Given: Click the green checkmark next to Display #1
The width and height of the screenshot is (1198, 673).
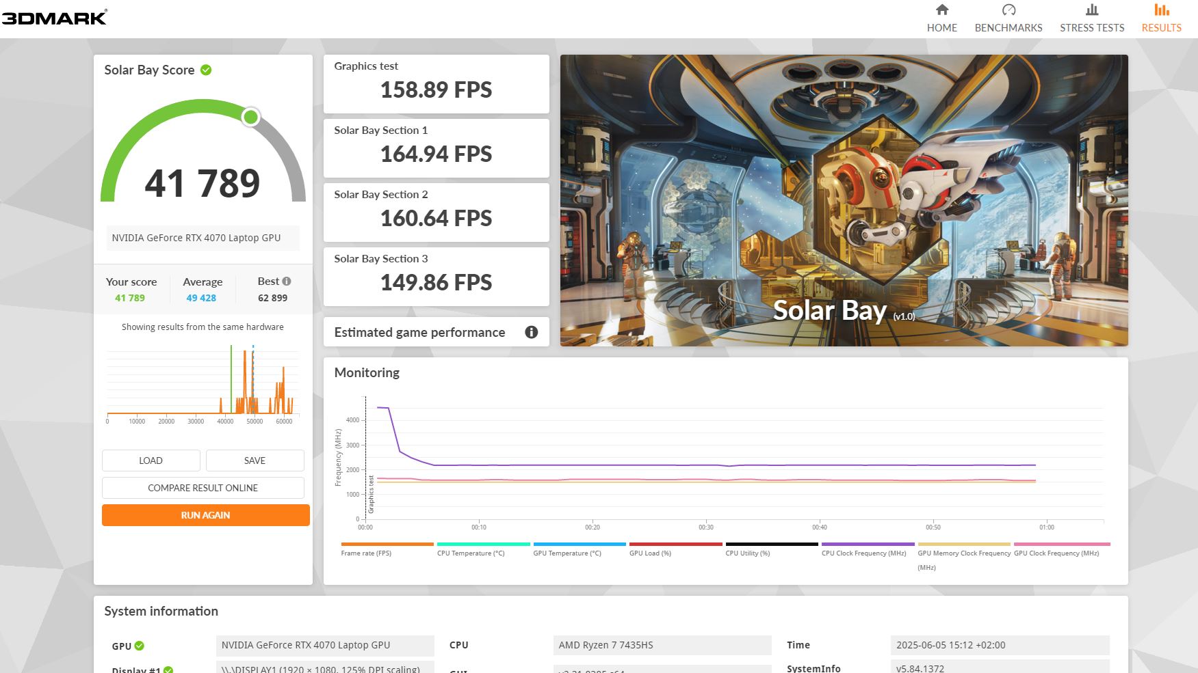Looking at the screenshot, I should [168, 670].
